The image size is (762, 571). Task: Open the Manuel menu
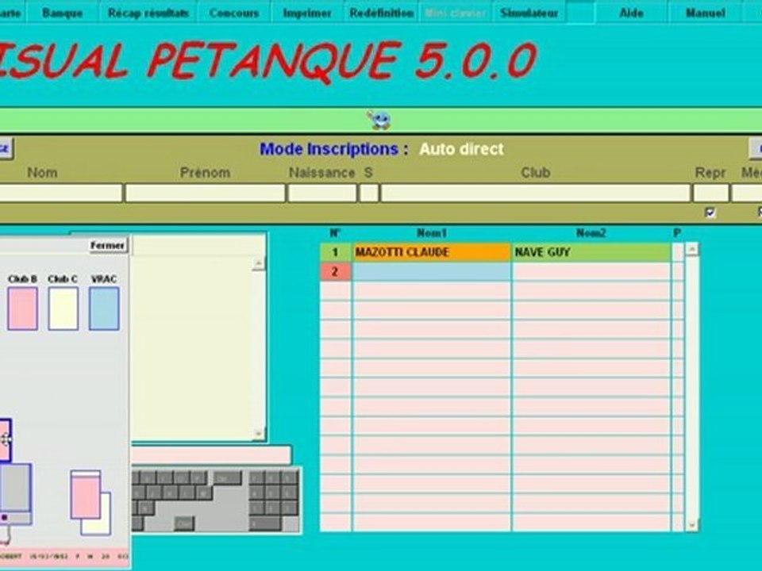[705, 13]
